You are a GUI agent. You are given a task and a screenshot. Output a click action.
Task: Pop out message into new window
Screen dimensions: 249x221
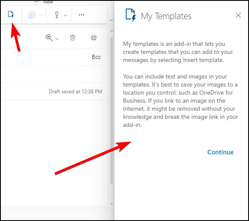click(x=94, y=38)
